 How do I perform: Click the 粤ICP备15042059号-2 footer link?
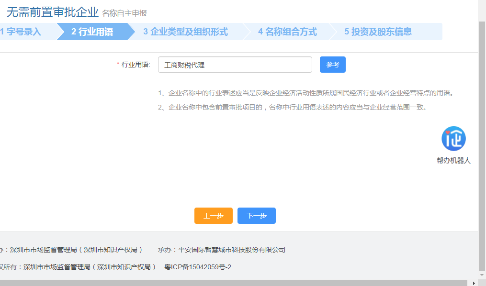[x=198, y=267]
